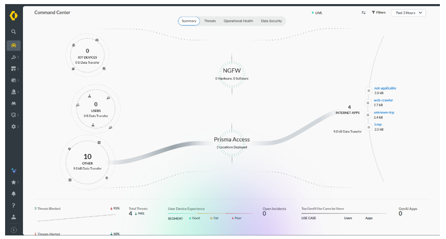Click the Prisma Access node
Viewport: 446px width, 239px height.
[232, 140]
